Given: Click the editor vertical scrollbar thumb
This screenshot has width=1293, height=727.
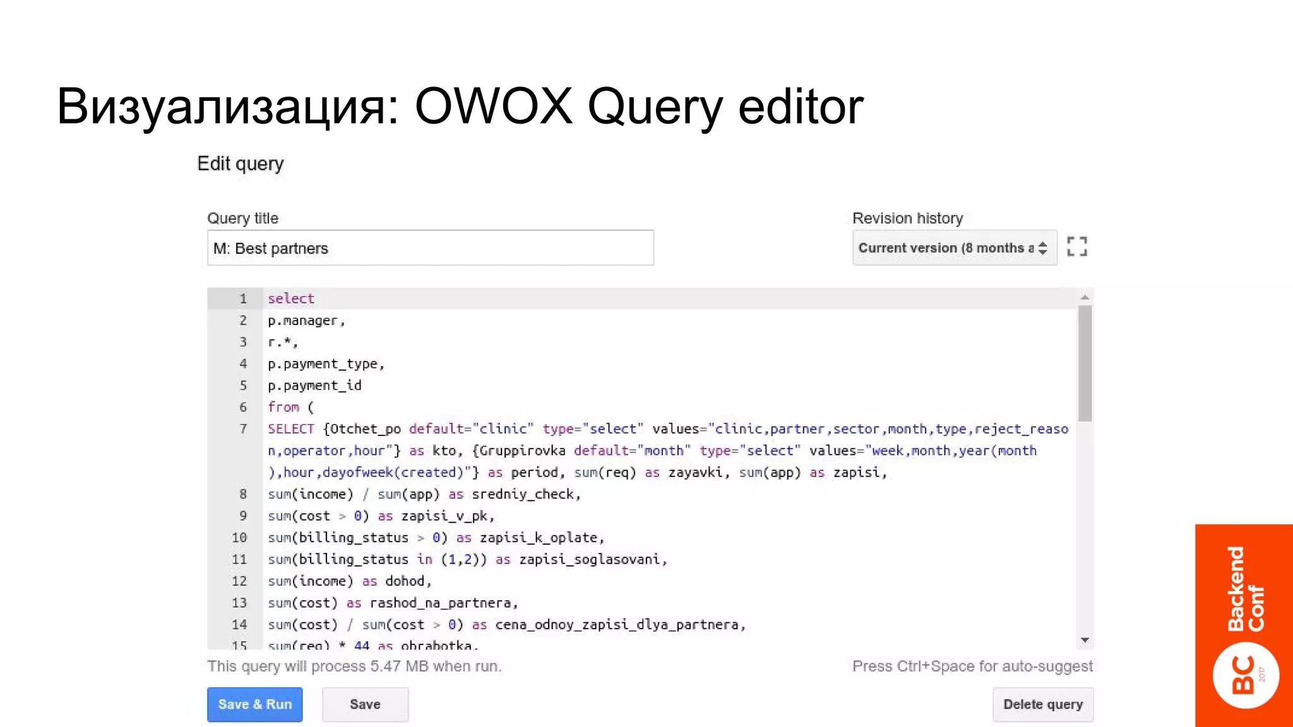Looking at the screenshot, I should tap(1085, 363).
